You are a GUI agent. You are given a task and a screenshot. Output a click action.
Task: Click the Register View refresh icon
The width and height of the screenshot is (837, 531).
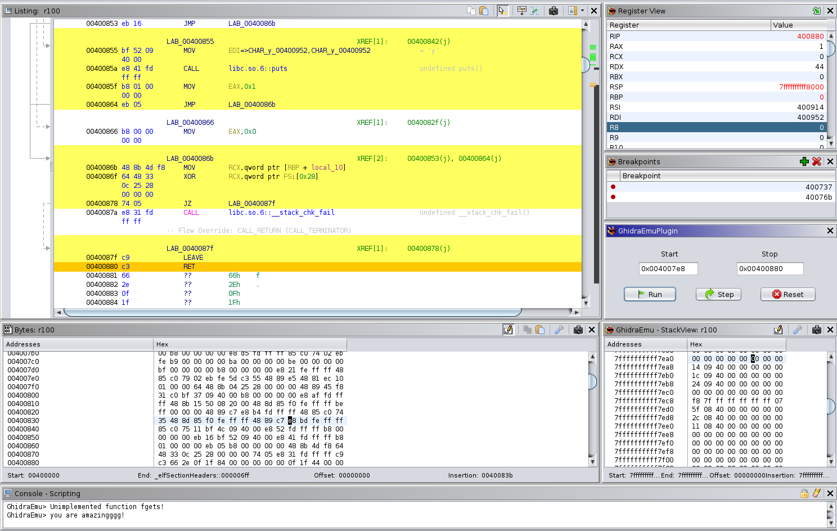pyautogui.click(x=817, y=11)
